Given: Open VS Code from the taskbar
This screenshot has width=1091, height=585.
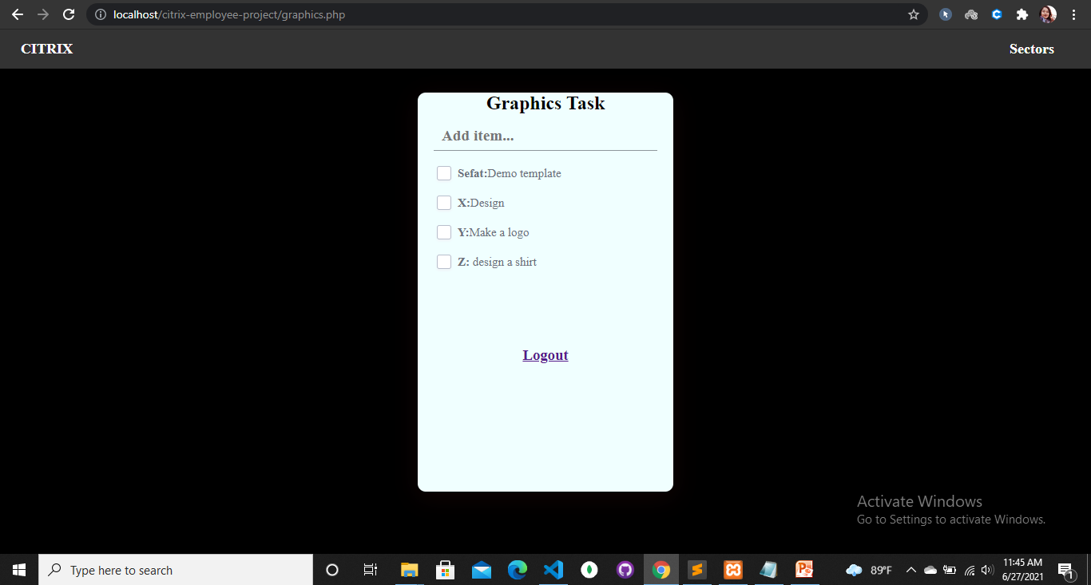Looking at the screenshot, I should [x=553, y=569].
